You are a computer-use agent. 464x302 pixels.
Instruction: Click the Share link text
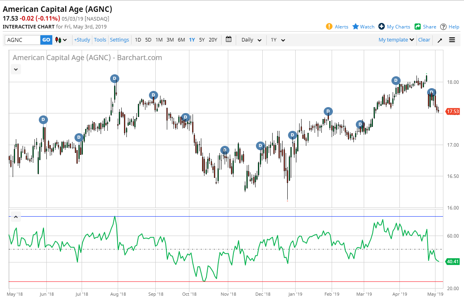pyautogui.click(x=430, y=27)
